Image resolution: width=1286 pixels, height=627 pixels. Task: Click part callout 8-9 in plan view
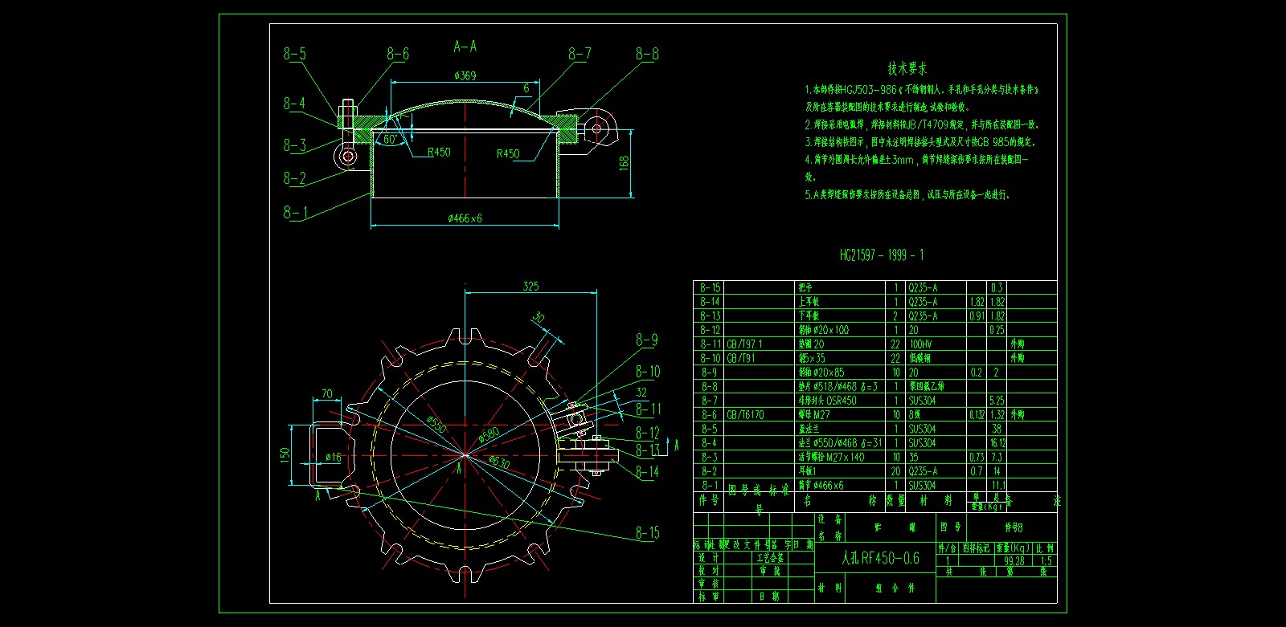click(x=647, y=340)
